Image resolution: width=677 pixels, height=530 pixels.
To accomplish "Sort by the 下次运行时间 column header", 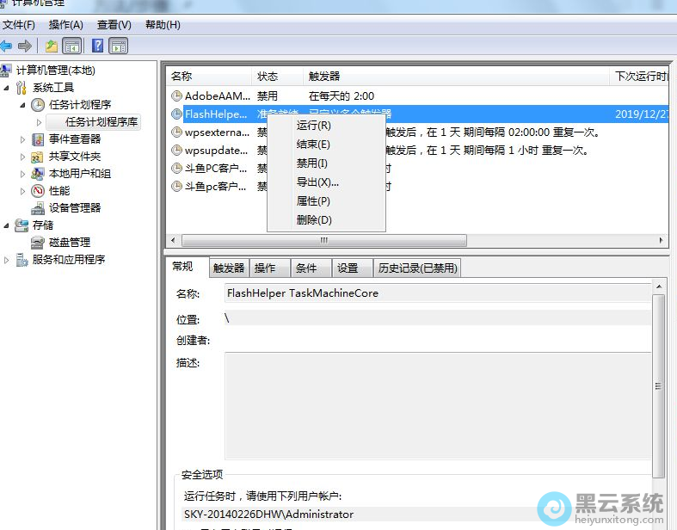I will click(639, 77).
